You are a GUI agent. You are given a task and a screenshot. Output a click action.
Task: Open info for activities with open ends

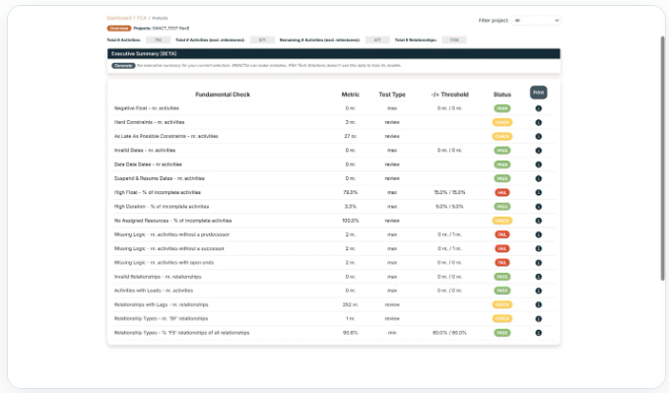pos(538,263)
